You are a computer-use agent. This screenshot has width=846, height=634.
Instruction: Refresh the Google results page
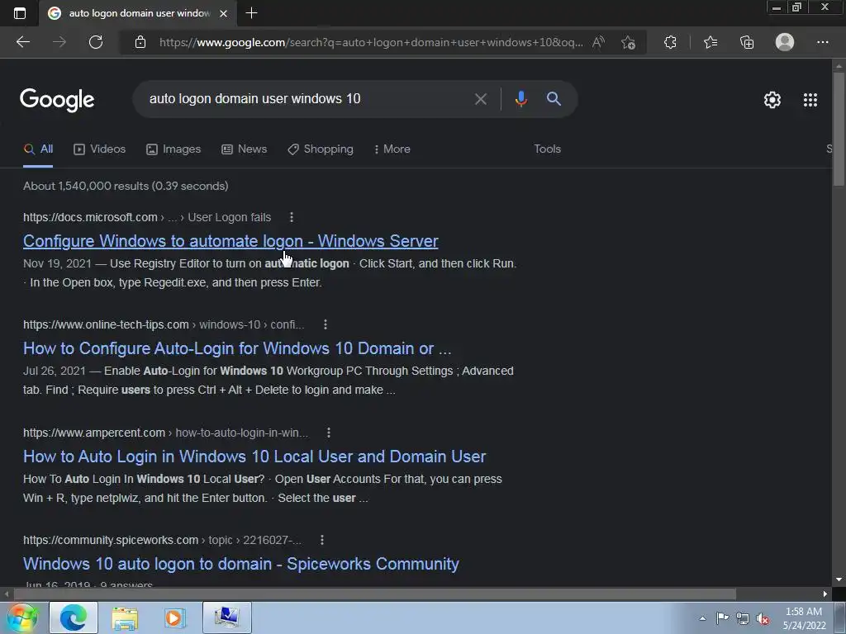pyautogui.click(x=96, y=42)
